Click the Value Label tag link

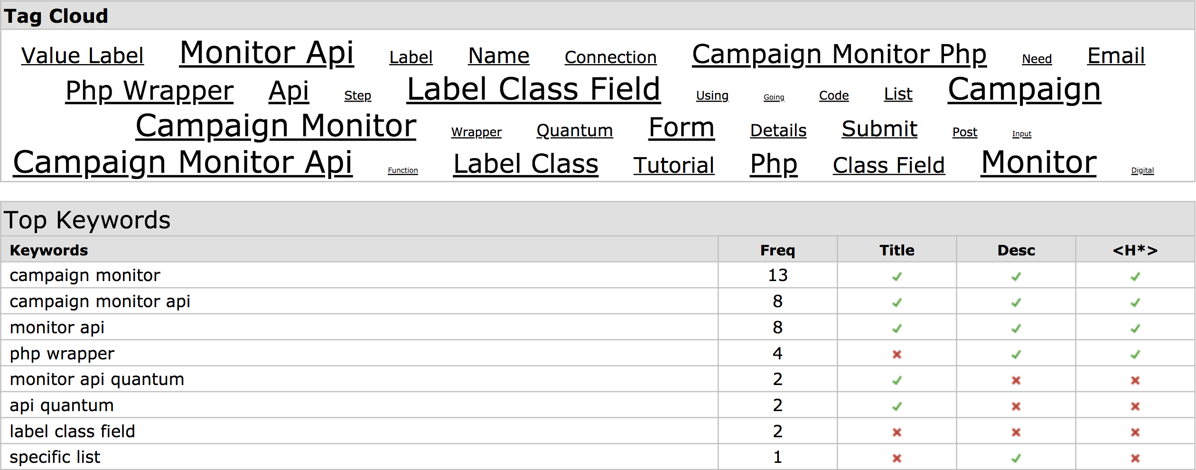(82, 56)
